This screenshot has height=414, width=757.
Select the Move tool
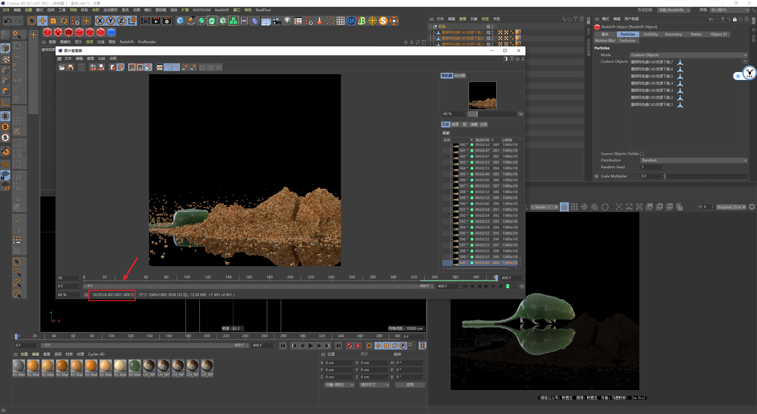tap(43, 21)
